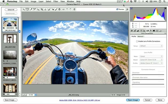
Task: Click the Open Image button
Action: (133, 100)
